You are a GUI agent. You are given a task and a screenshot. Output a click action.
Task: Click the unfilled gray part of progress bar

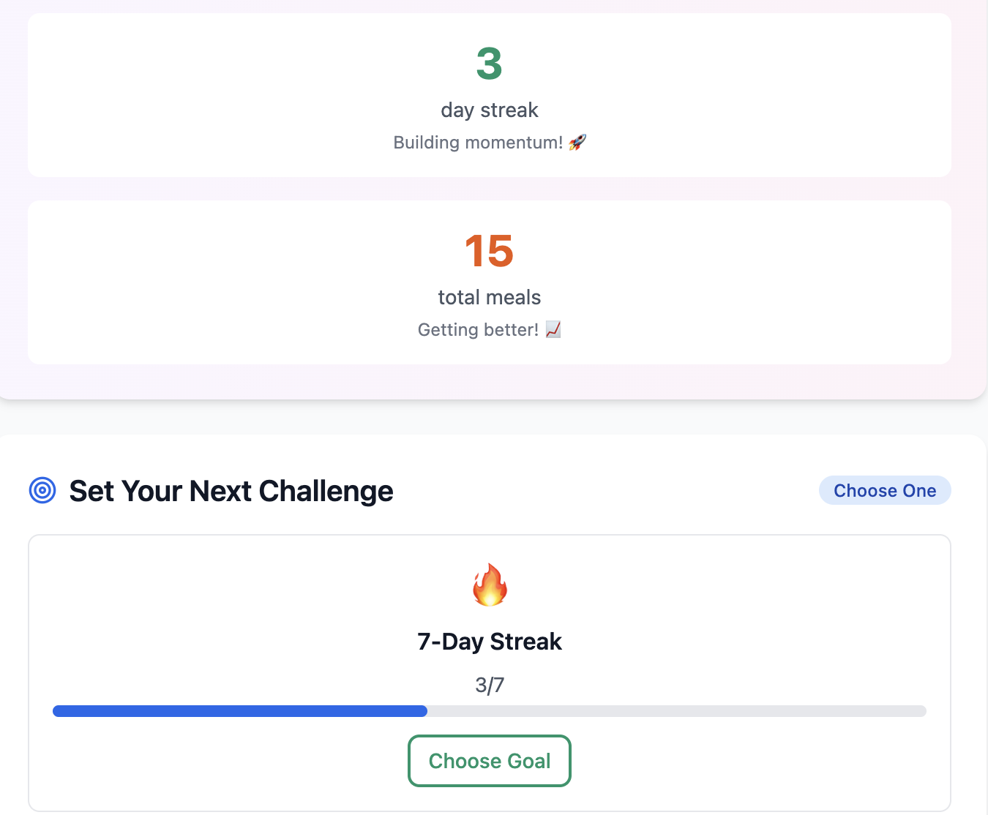tap(676, 711)
